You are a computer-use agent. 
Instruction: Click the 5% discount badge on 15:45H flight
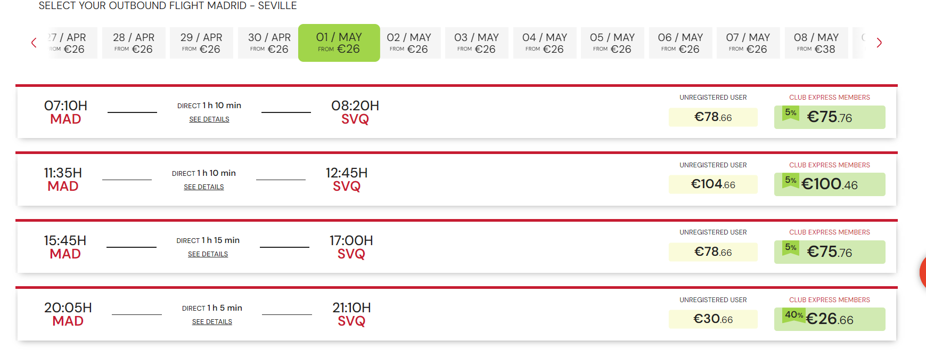[791, 248]
